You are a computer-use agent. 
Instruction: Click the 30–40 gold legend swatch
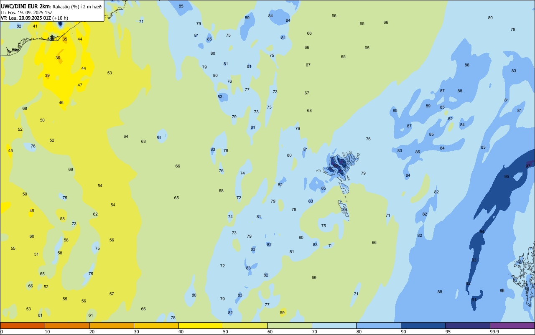156,325
